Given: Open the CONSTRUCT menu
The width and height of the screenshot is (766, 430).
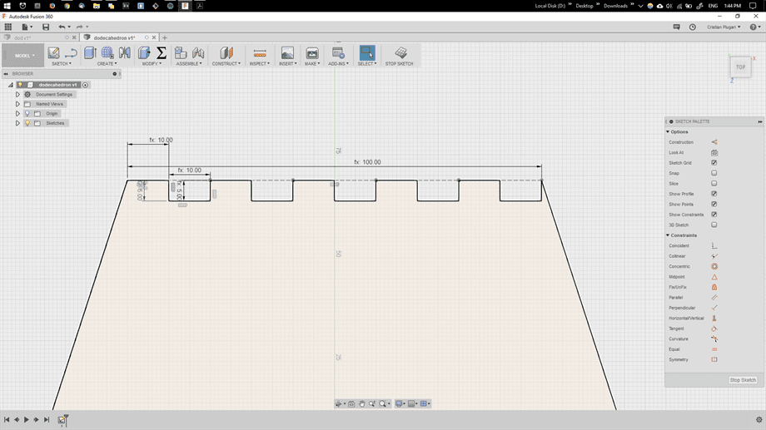Looking at the screenshot, I should coord(226,63).
